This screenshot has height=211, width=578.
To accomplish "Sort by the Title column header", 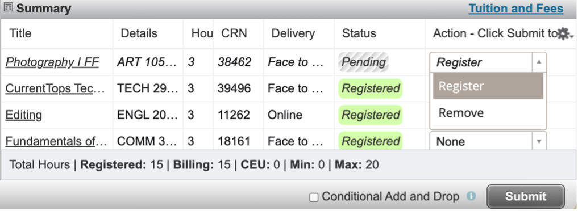I will (20, 33).
